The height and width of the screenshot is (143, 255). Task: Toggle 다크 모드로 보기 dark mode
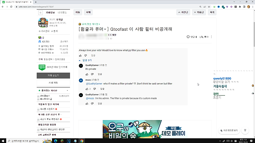tap(229, 131)
